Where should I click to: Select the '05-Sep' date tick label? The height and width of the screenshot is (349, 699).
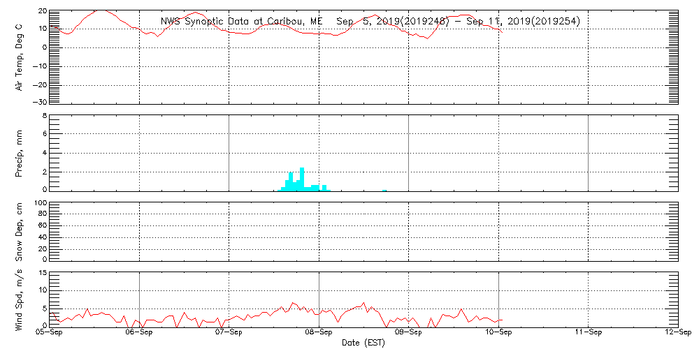[x=49, y=333]
